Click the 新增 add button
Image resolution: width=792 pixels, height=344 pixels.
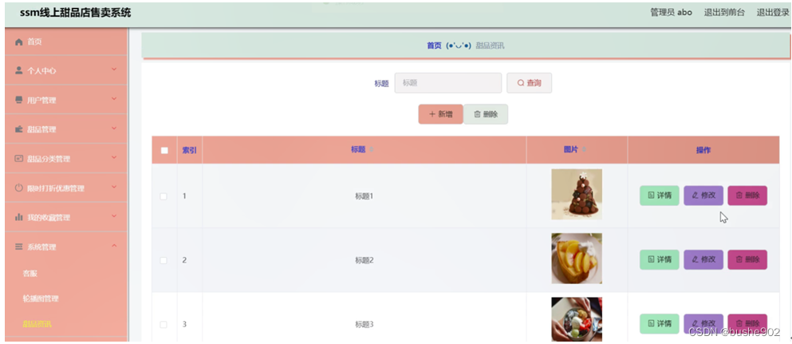click(440, 114)
